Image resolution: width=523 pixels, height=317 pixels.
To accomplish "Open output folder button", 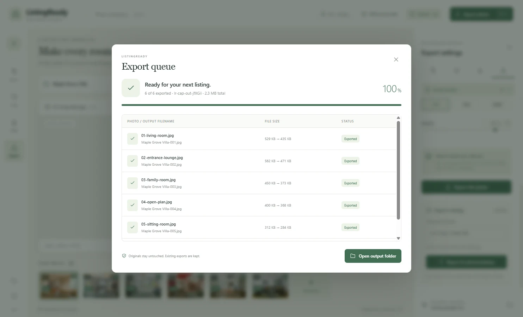I will (373, 256).
